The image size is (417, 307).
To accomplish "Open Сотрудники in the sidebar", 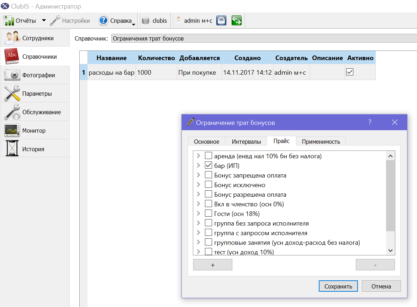I will pos(35,38).
